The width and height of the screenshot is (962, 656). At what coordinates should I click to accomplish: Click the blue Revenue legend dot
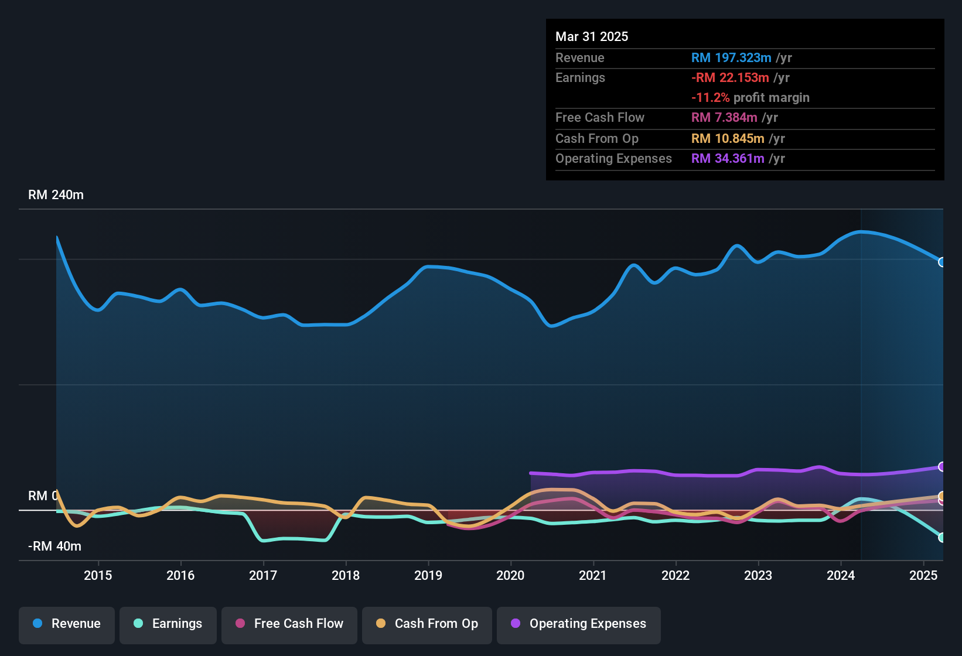37,623
